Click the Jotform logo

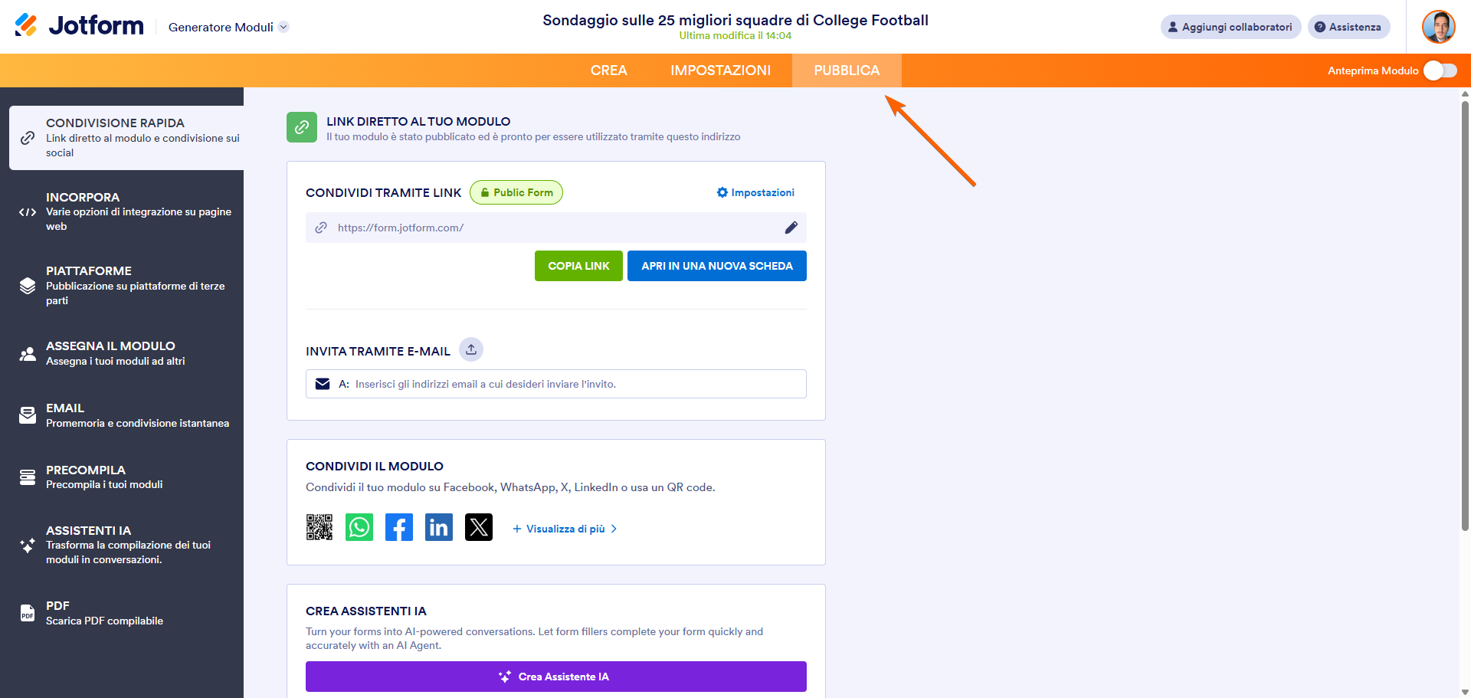79,26
